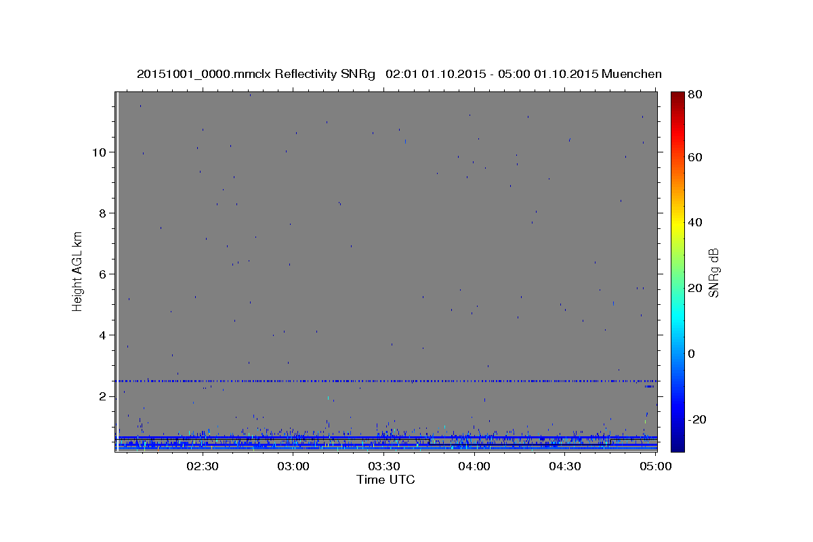The width and height of the screenshot is (813, 542).
Task: Click the colorbar value 80
Action: point(694,94)
